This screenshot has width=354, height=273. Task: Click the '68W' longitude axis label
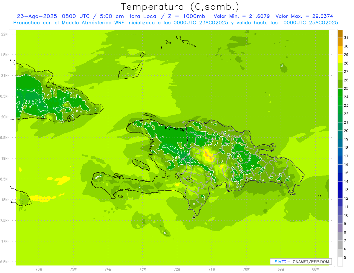pos(315,269)
